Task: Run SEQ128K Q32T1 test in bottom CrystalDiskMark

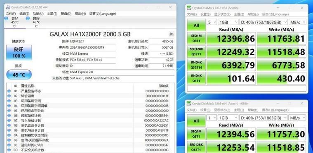Action: pyautogui.click(x=196, y=147)
